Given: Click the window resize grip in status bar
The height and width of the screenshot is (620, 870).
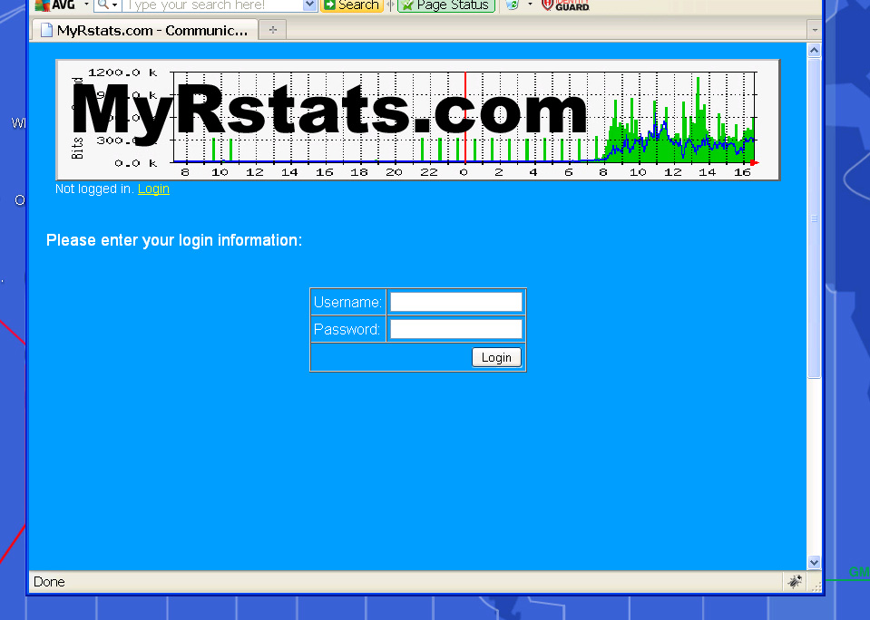Looking at the screenshot, I should (x=816, y=586).
